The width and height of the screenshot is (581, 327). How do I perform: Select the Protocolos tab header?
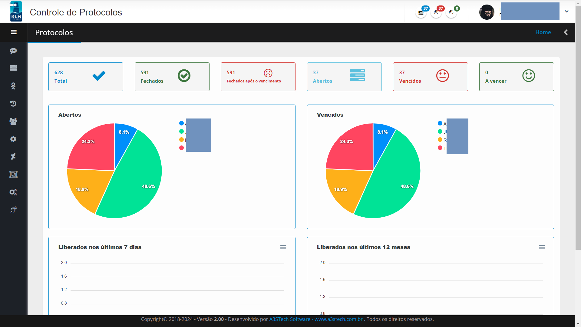coord(54,32)
